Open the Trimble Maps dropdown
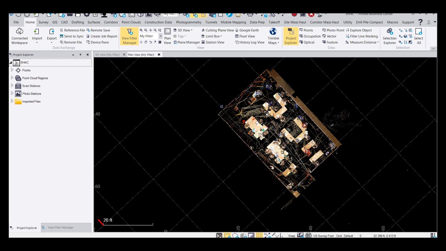Screen dimensions: 446x251 [273, 37]
